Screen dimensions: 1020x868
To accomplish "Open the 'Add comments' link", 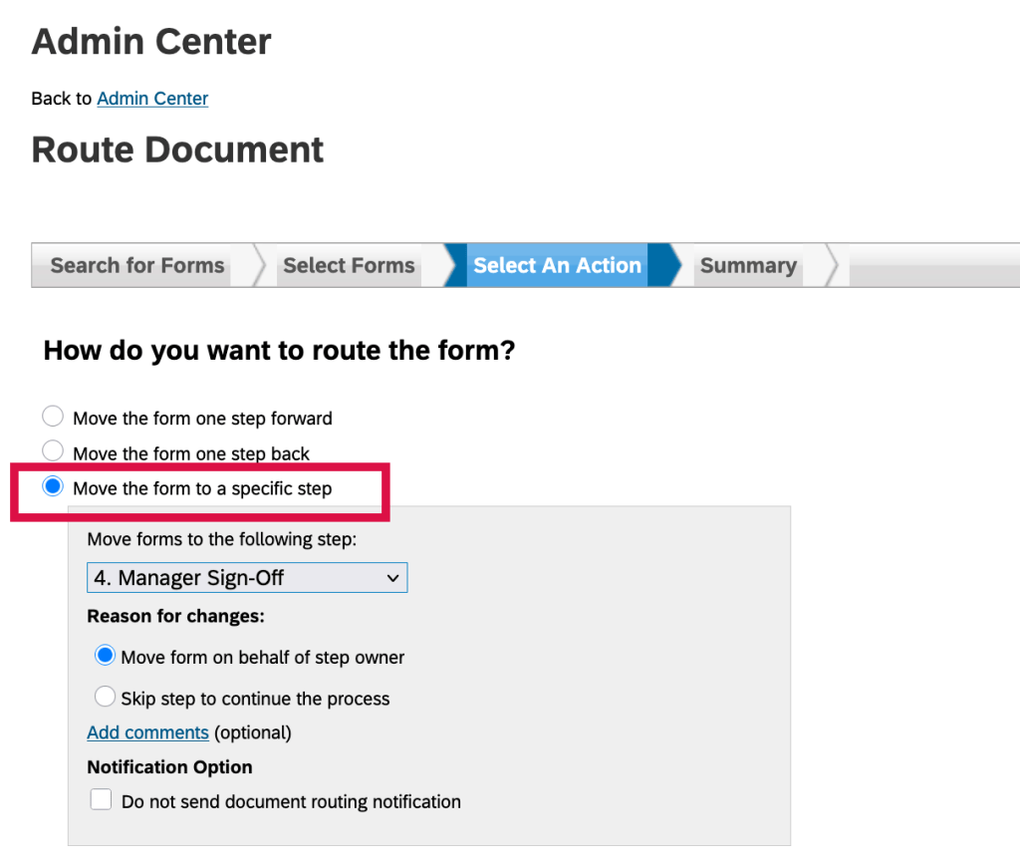I will (x=147, y=732).
